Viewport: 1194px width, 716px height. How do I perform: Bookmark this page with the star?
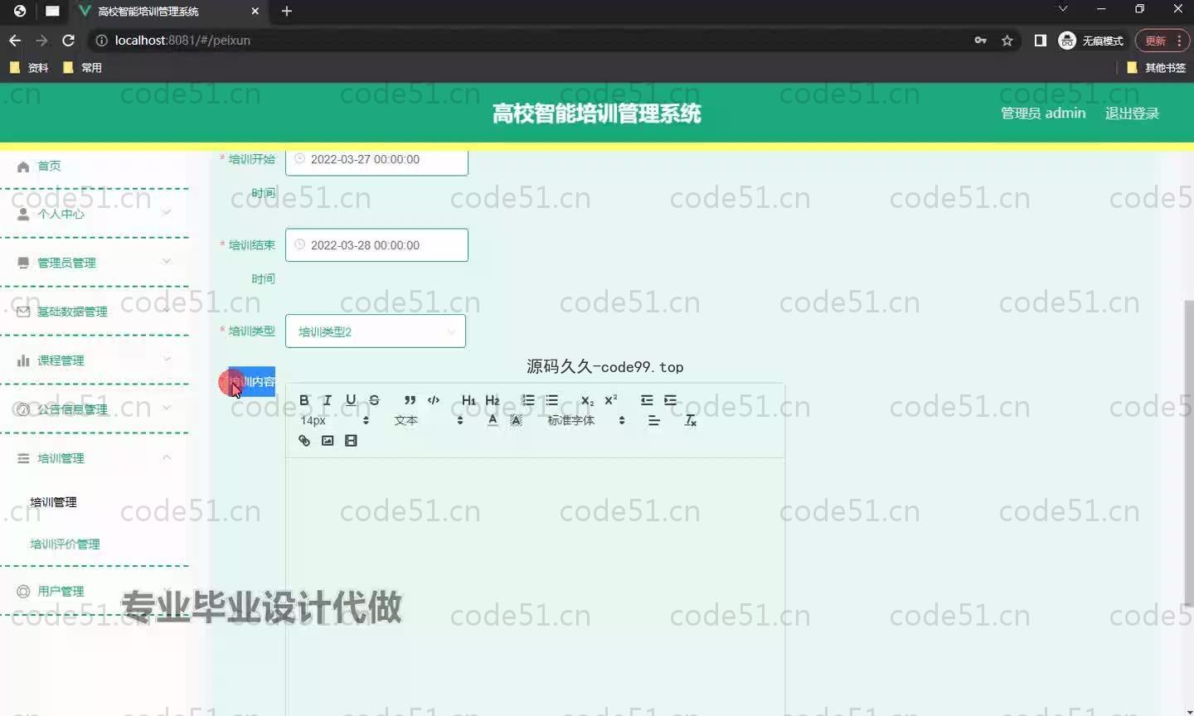pos(1007,41)
